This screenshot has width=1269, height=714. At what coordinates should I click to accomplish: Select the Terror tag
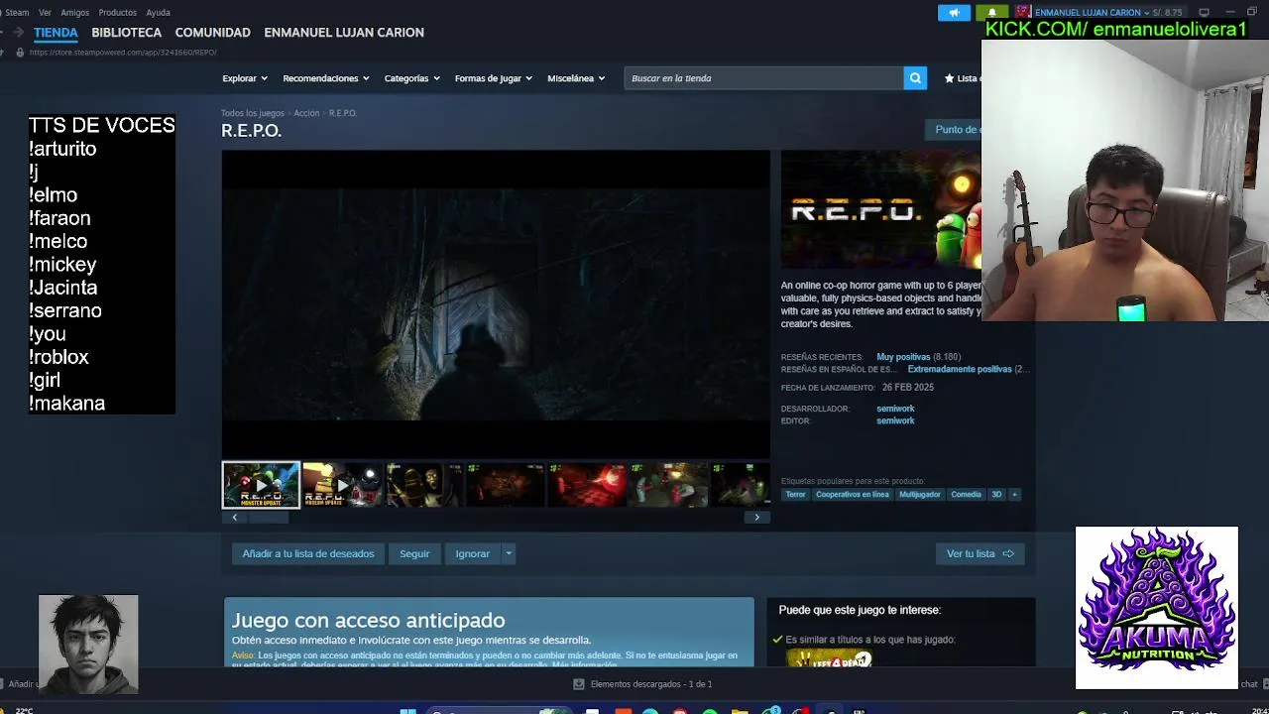tap(795, 495)
